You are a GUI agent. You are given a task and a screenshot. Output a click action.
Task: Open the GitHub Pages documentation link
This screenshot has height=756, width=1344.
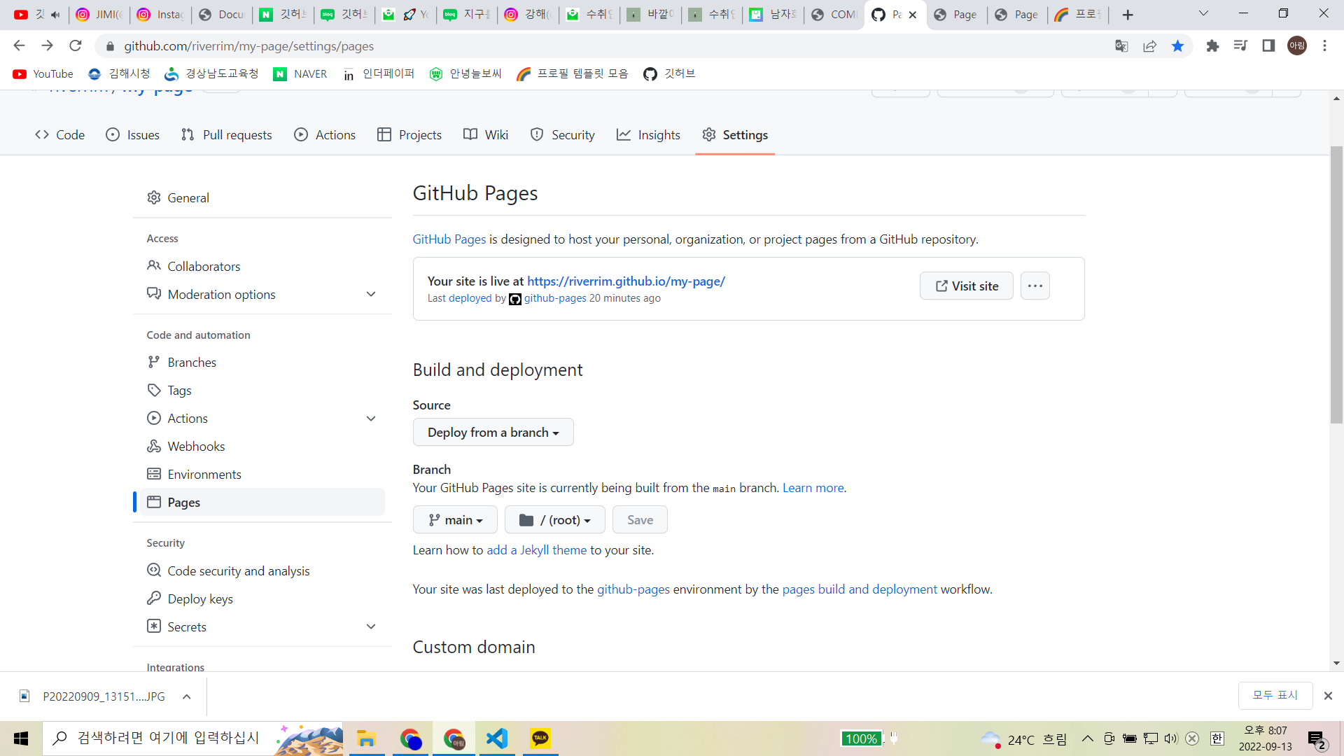pyautogui.click(x=449, y=239)
